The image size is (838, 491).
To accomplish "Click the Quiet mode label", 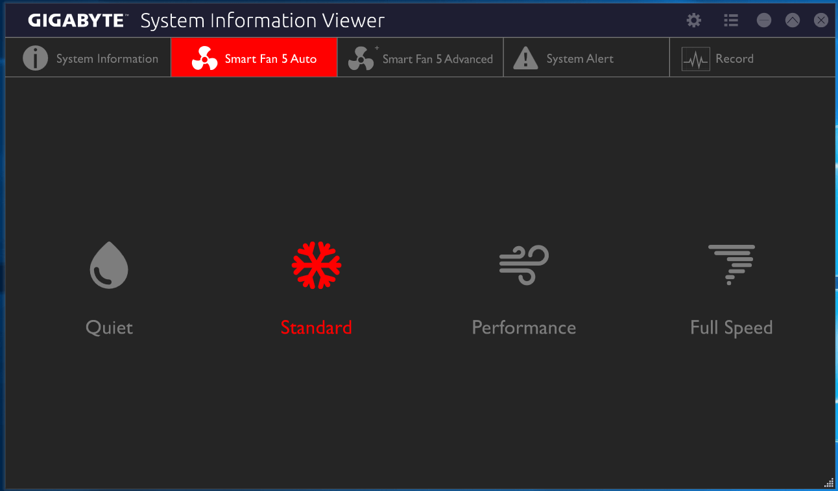I will [x=109, y=328].
